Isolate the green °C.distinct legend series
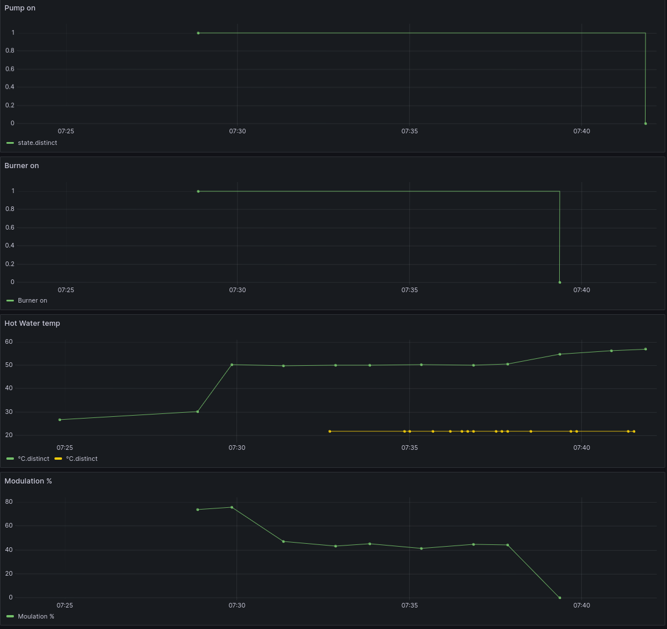The width and height of the screenshot is (667, 629). point(34,459)
